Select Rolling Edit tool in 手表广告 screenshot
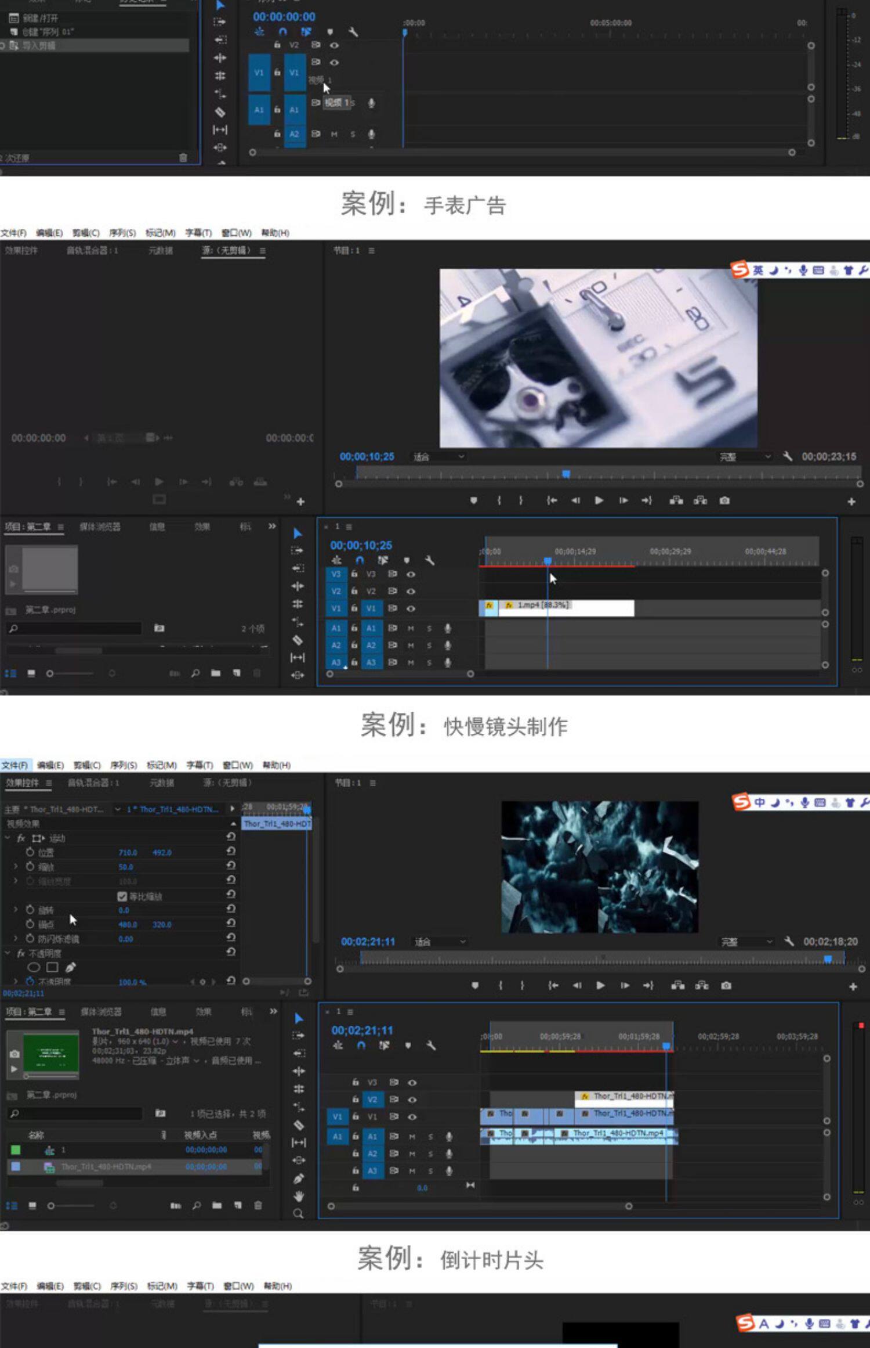Viewport: 870px width, 1348px height. [298, 604]
